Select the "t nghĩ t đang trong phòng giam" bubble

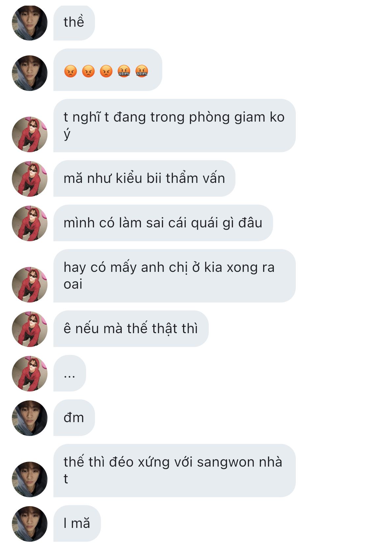coord(174,126)
